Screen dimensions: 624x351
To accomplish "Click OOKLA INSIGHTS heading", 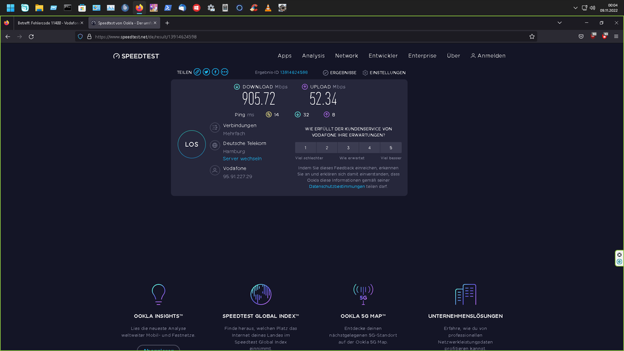I will (159, 316).
